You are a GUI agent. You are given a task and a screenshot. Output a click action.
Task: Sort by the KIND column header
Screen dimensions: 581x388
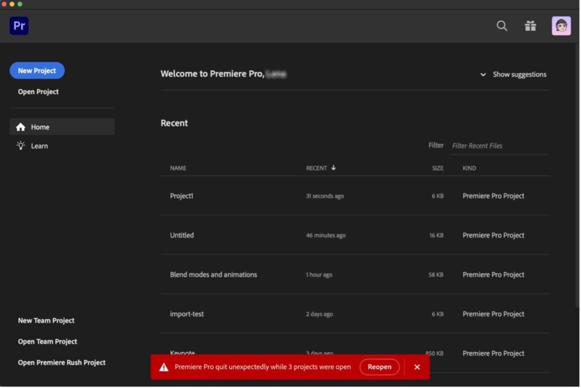tap(469, 168)
